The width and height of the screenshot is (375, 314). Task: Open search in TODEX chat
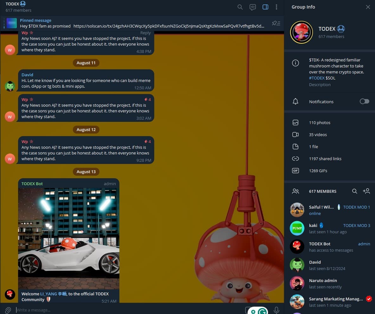[240, 7]
